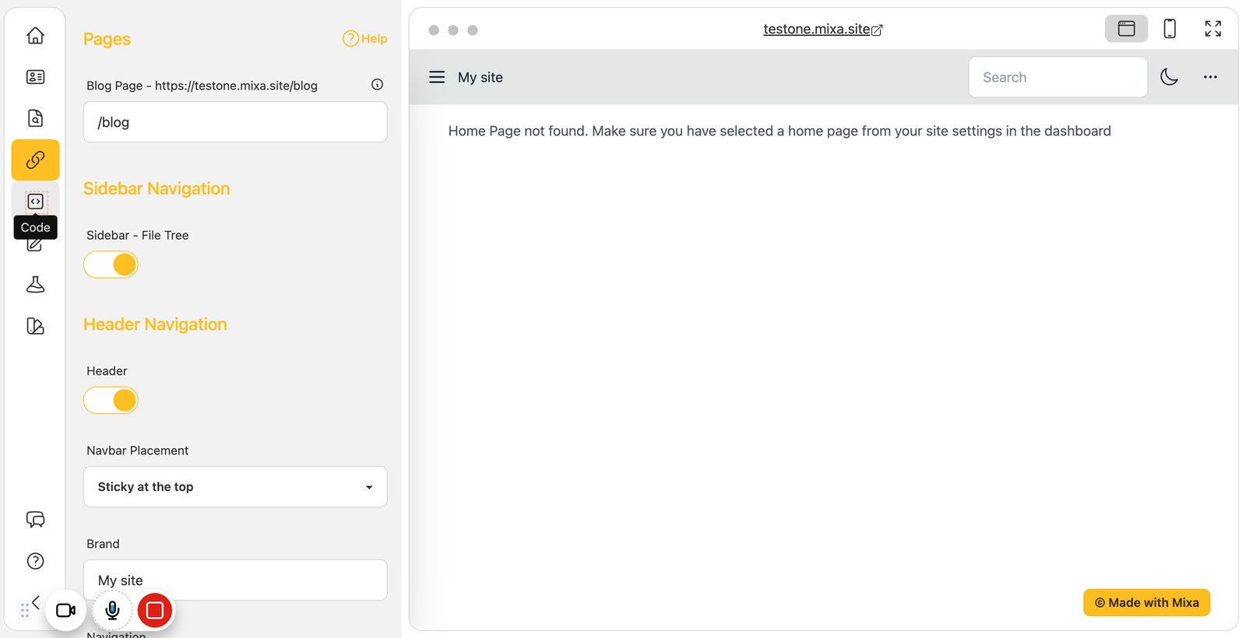Open the page search icon in sidebar

click(x=35, y=118)
